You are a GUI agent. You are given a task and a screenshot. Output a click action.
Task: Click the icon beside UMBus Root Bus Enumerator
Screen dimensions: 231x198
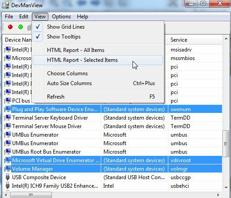[x=8, y=152]
